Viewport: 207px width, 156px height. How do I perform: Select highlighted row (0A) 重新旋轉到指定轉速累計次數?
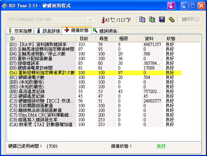[x=95, y=73]
